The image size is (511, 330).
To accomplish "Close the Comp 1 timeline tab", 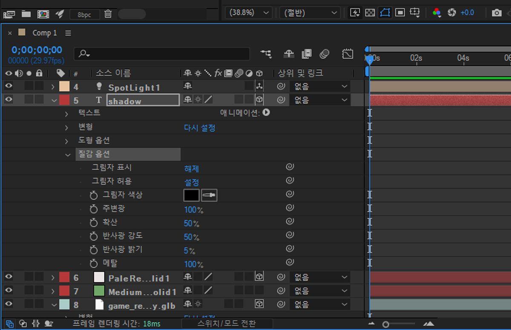I will coord(10,33).
